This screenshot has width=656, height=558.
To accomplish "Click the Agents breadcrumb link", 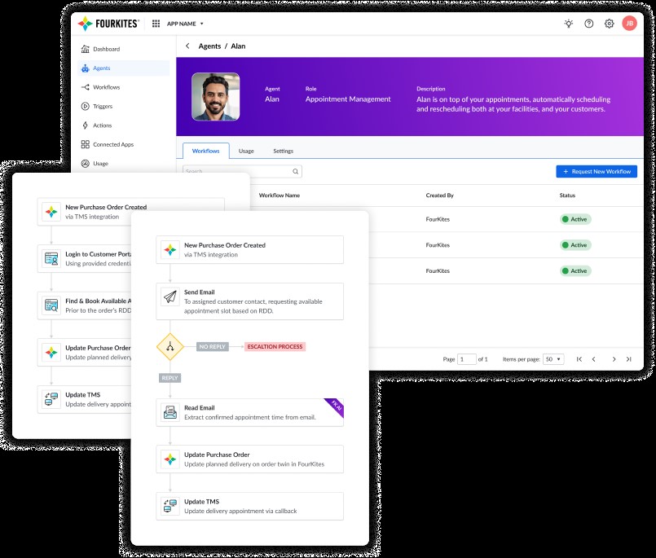I will tap(209, 46).
